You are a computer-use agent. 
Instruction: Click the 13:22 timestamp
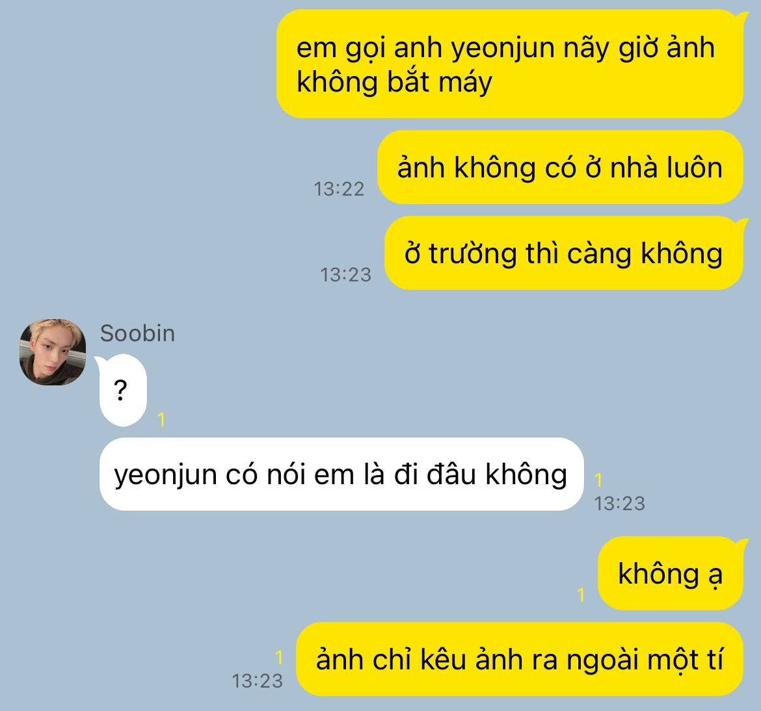pyautogui.click(x=339, y=189)
